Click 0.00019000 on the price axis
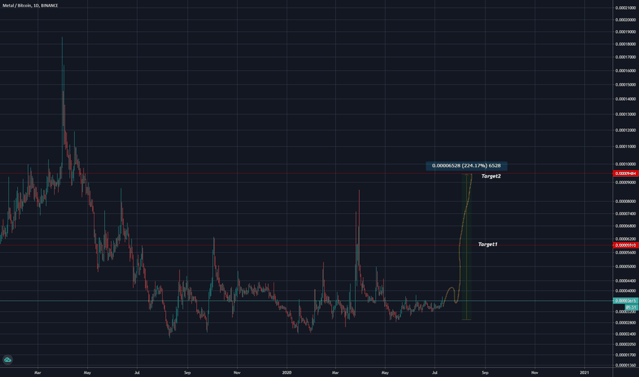The height and width of the screenshot is (377, 639). click(625, 32)
